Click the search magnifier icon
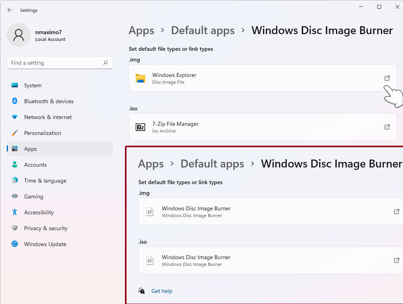Screen dimensions: 403x304 106,63
